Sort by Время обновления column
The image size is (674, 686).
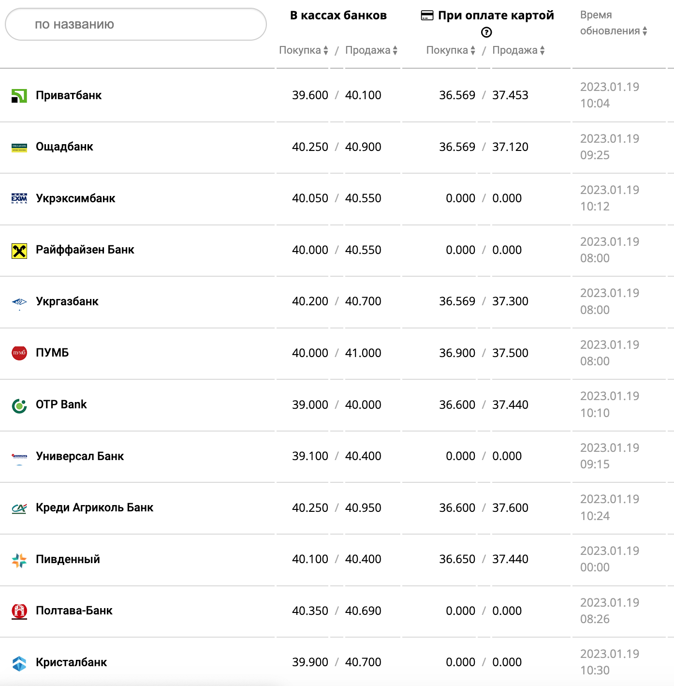(x=613, y=31)
